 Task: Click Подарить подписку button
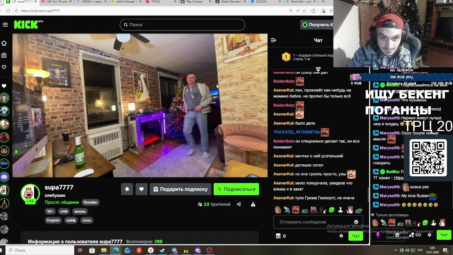click(x=180, y=189)
